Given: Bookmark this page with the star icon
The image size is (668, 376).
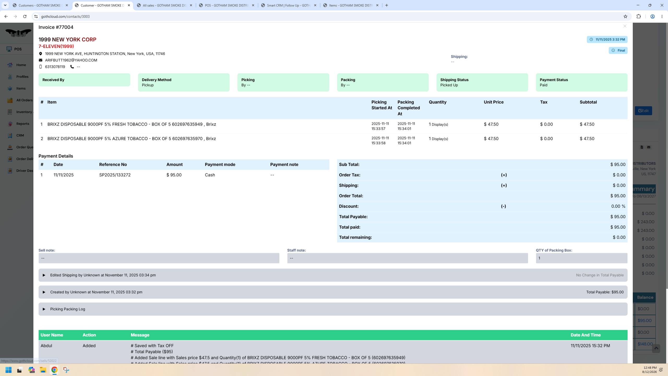Looking at the screenshot, I should [x=625, y=16].
